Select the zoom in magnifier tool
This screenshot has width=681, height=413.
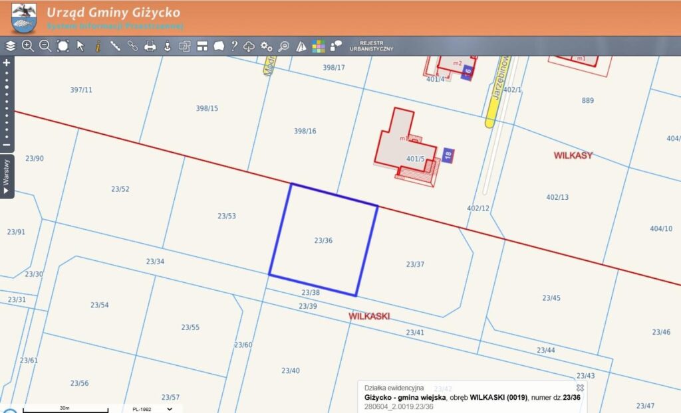click(28, 46)
